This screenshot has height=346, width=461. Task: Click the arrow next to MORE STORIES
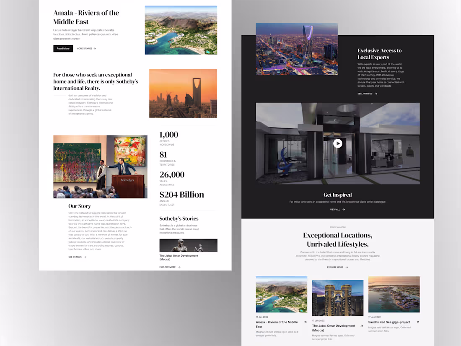(95, 49)
